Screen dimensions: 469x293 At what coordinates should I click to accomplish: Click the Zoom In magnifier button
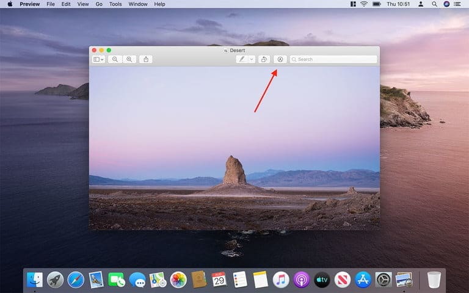click(129, 59)
